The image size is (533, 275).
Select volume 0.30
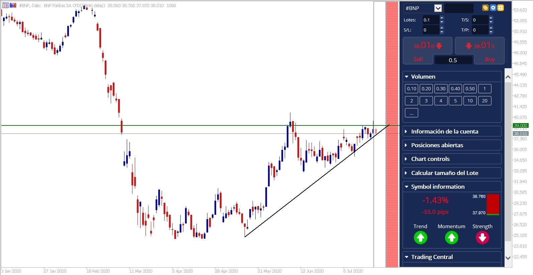pos(441,89)
